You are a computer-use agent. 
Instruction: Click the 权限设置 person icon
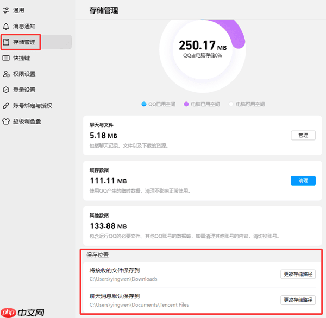6,74
